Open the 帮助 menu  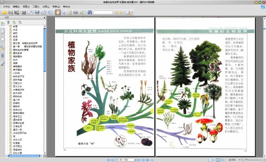pos(66,7)
